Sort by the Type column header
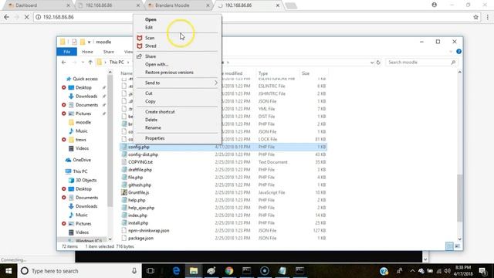This screenshot has width=494, height=278. 263,73
